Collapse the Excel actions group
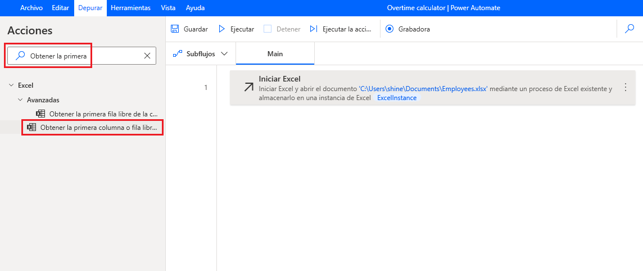 [11, 85]
